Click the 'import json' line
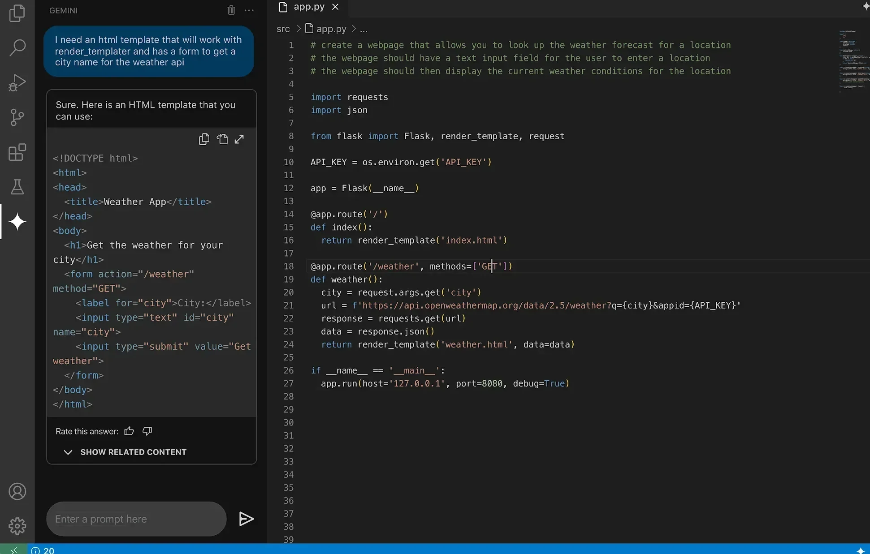Image resolution: width=870 pixels, height=554 pixels. (339, 110)
